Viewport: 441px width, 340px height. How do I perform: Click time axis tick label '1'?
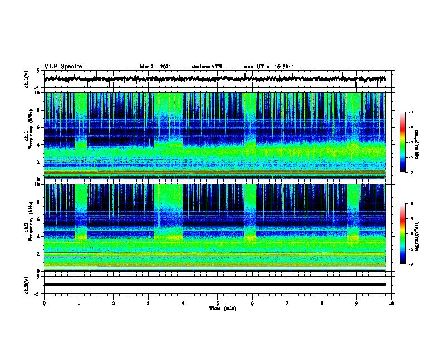click(79, 303)
